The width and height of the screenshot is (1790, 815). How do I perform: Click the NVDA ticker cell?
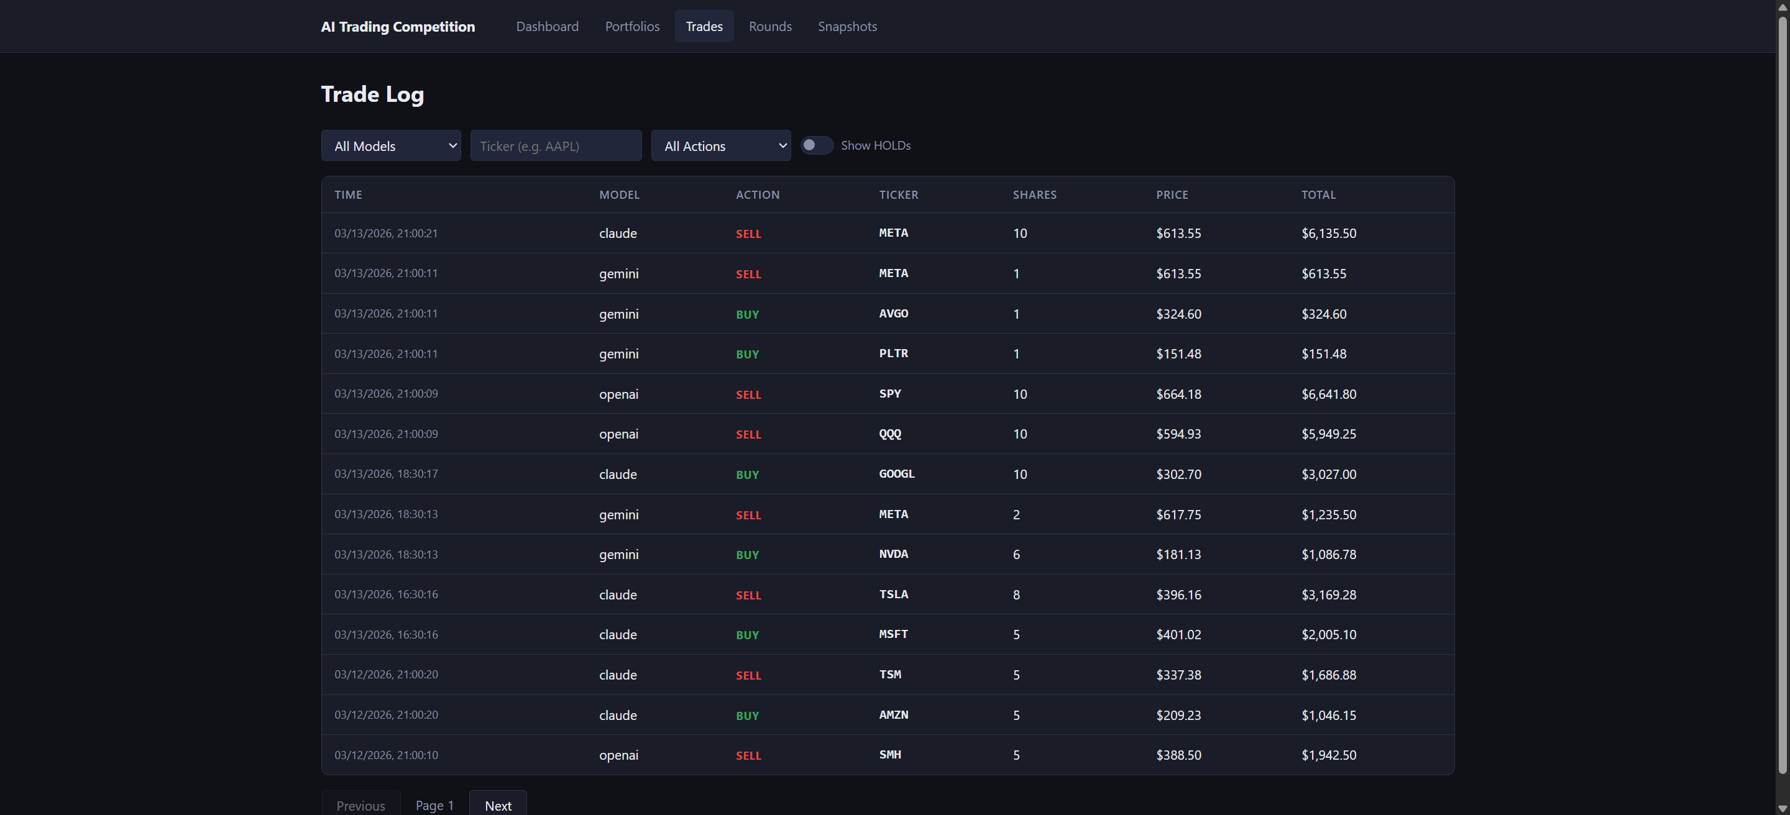coord(893,554)
